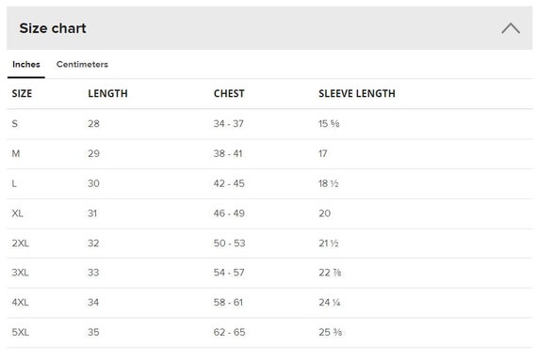Select the 2XL size row label
Image resolution: width=537 pixels, height=361 pixels.
pyautogui.click(x=20, y=243)
